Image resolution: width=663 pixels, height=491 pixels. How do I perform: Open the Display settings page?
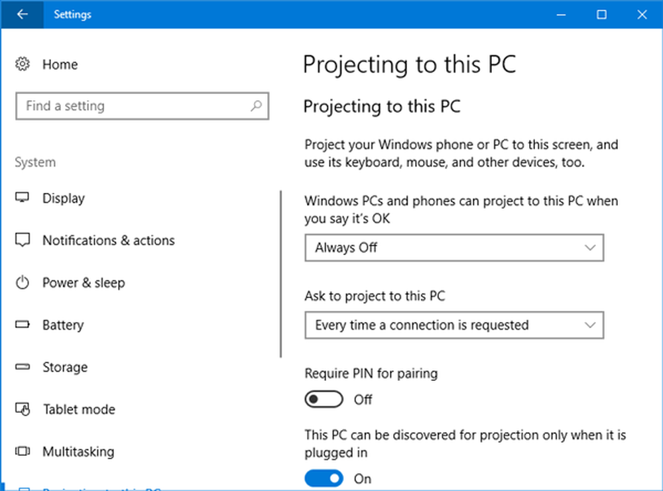pyautogui.click(x=64, y=198)
